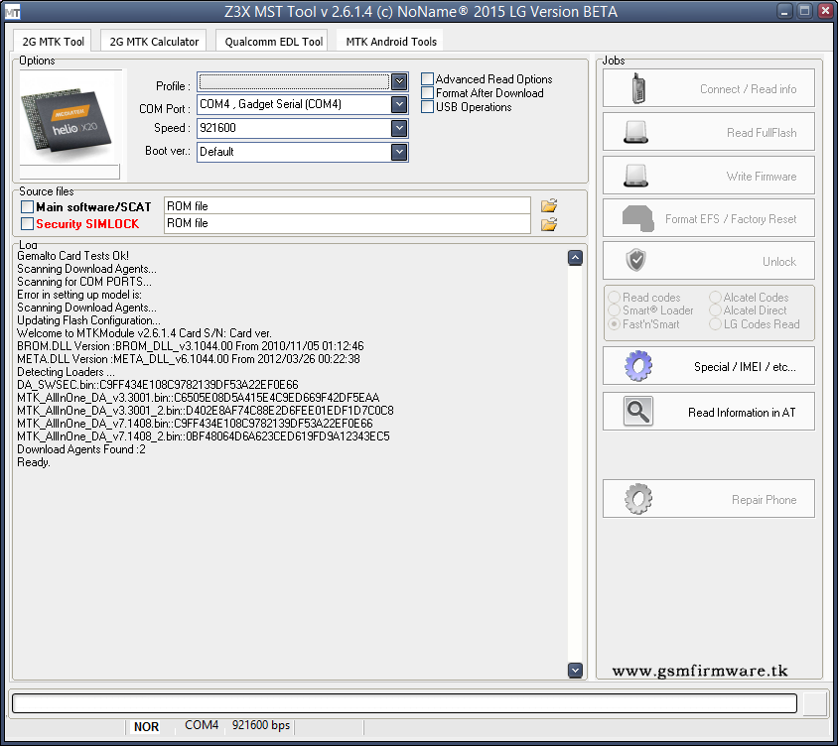
Task: Click NOR in the status bar
Action: point(146,726)
